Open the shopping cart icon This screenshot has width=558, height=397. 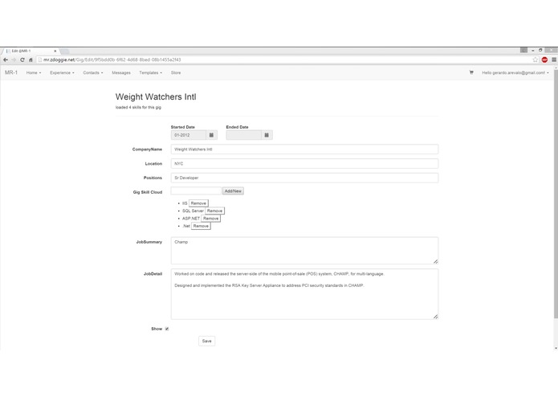tap(471, 72)
